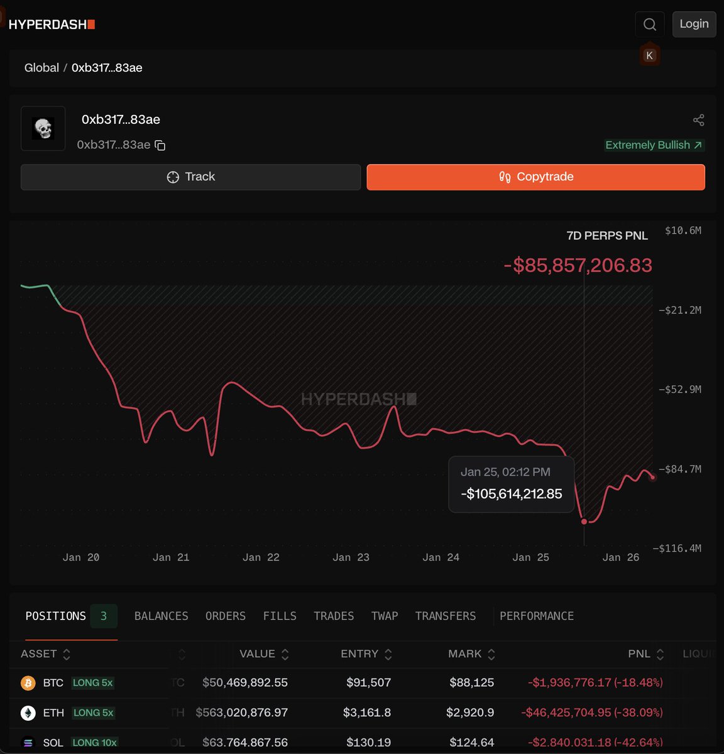Click the ETH value $563,020,876.97

tap(241, 713)
